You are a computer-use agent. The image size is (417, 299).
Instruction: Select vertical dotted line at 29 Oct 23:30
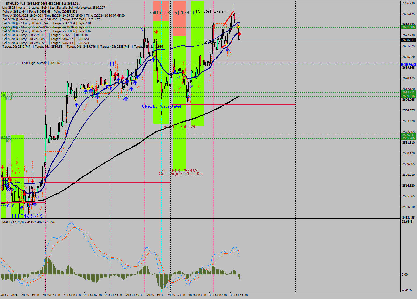tap(170, 146)
